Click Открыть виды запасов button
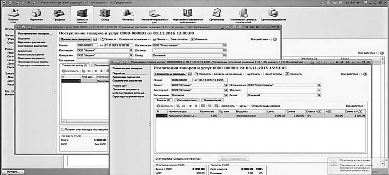 [x=266, y=106]
